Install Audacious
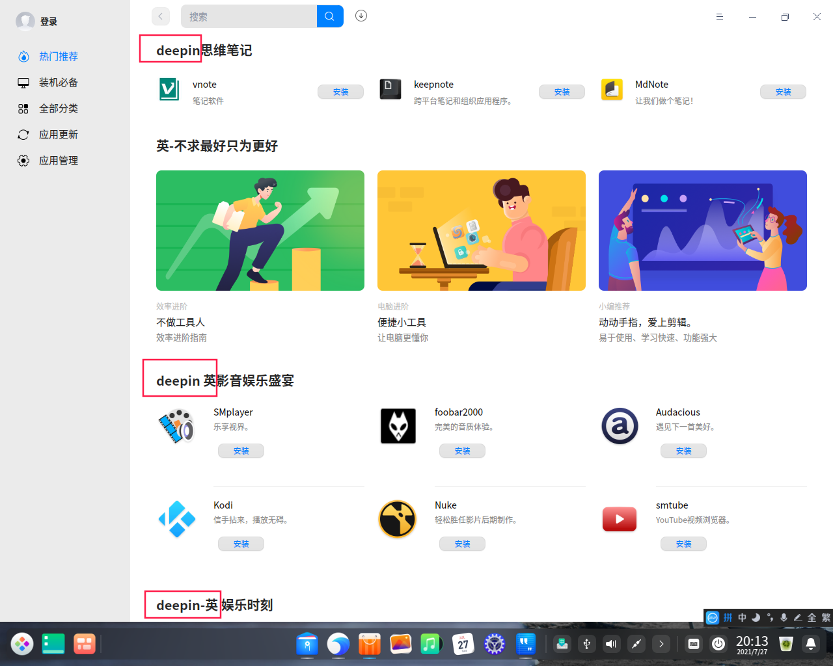This screenshot has height=666, width=833. click(683, 451)
